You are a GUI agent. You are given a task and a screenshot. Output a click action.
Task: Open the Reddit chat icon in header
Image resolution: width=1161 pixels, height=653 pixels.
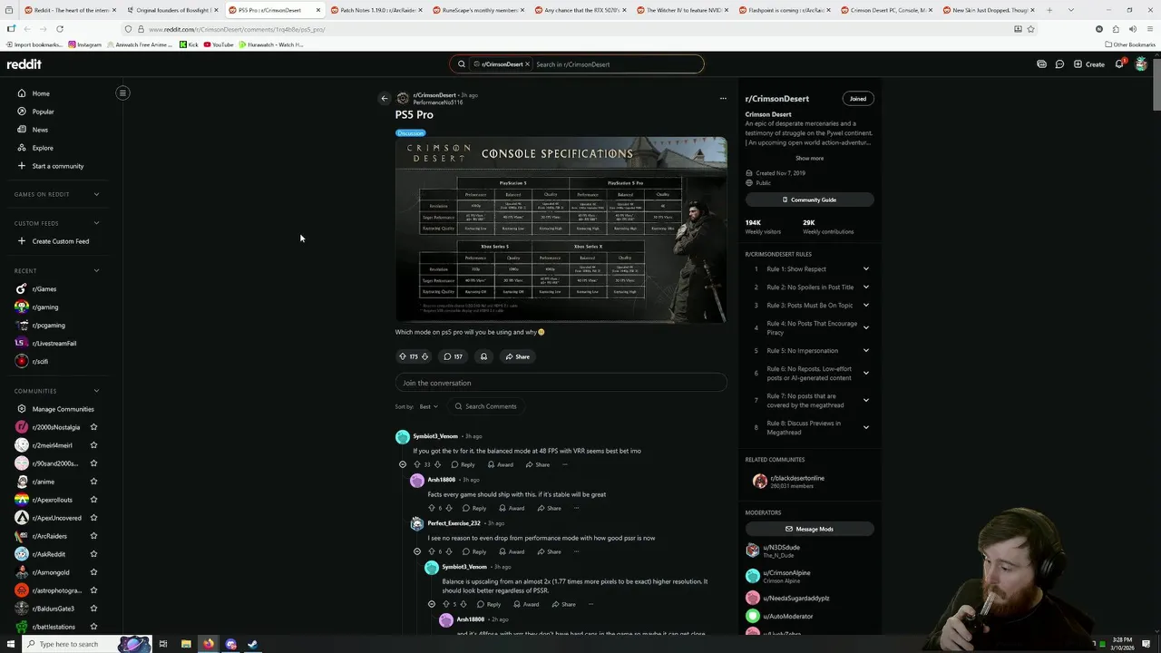coord(1059,64)
